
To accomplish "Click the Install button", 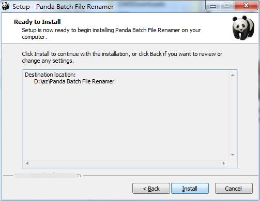I will click(x=190, y=189).
